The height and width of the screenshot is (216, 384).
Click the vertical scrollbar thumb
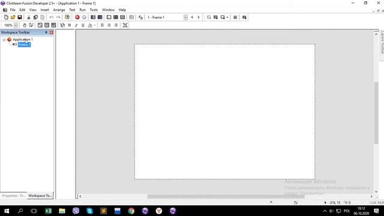coord(376,113)
